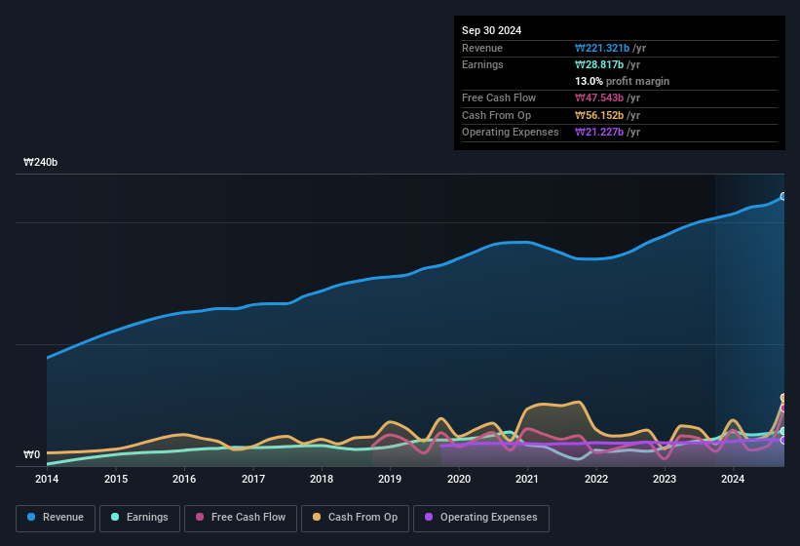Click the ₩28.817b earnings value
This screenshot has width=800, height=546.
click(599, 64)
